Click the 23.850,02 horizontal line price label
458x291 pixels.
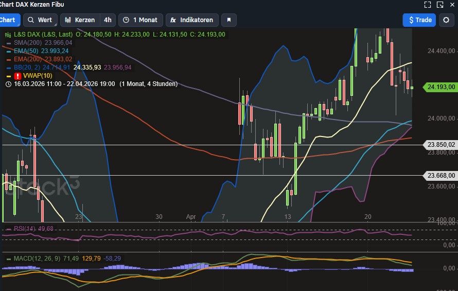point(441,145)
